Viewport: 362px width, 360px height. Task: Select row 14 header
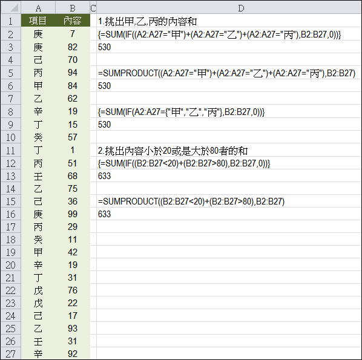click(x=11, y=188)
